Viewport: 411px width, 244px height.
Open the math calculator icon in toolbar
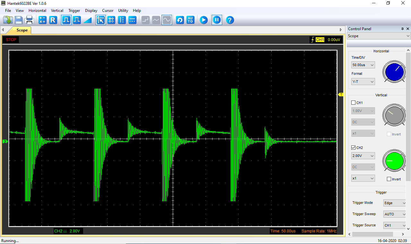click(x=42, y=20)
